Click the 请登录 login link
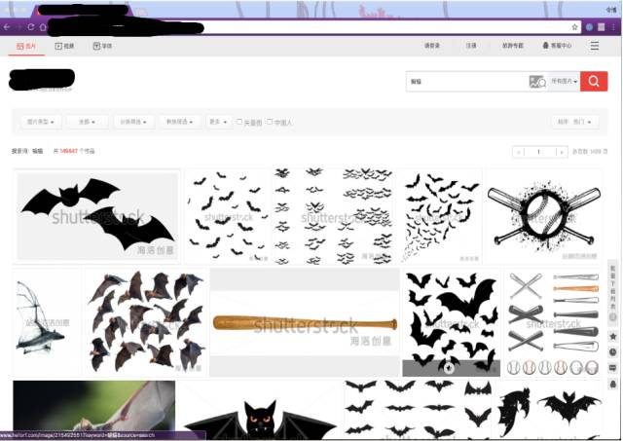The image size is (623, 441). click(432, 46)
